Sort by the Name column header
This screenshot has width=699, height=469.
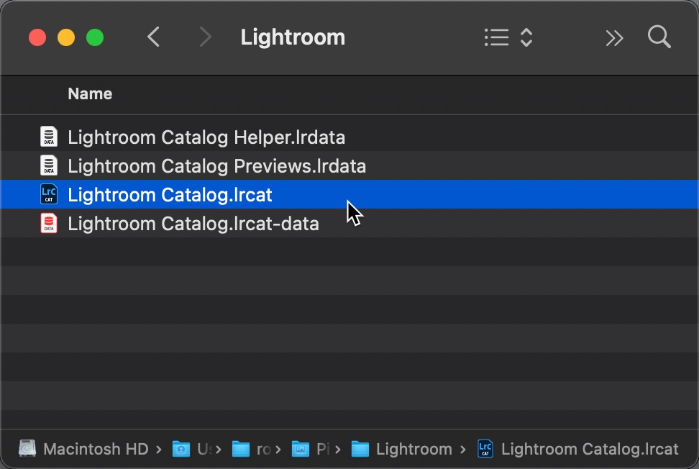pyautogui.click(x=90, y=94)
